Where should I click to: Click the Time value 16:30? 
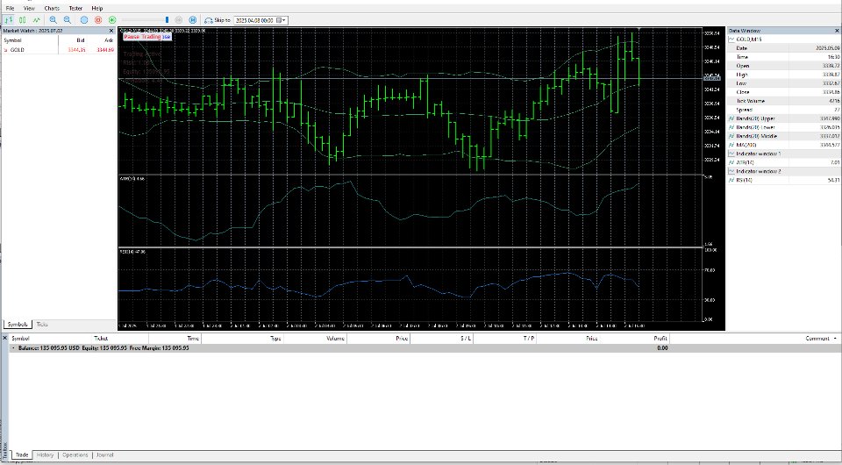[x=833, y=57]
